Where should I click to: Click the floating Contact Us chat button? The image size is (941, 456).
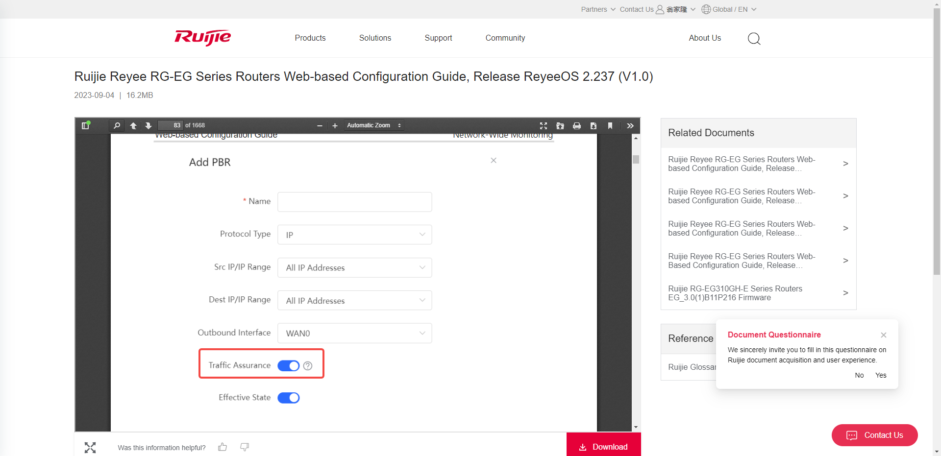click(x=874, y=435)
